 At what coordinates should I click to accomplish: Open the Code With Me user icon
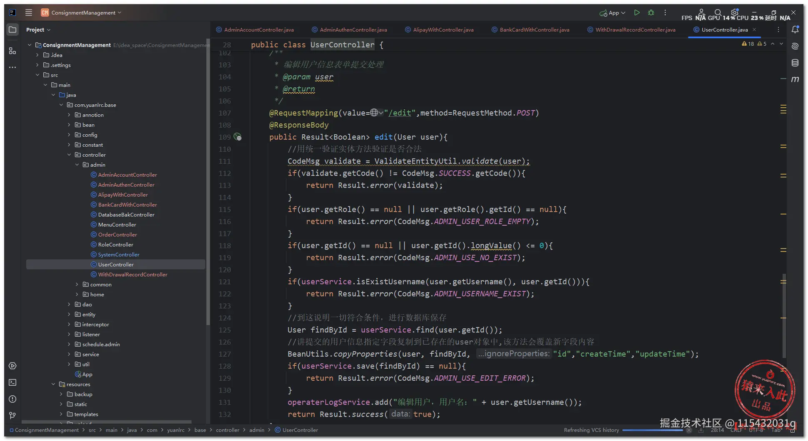click(x=701, y=12)
